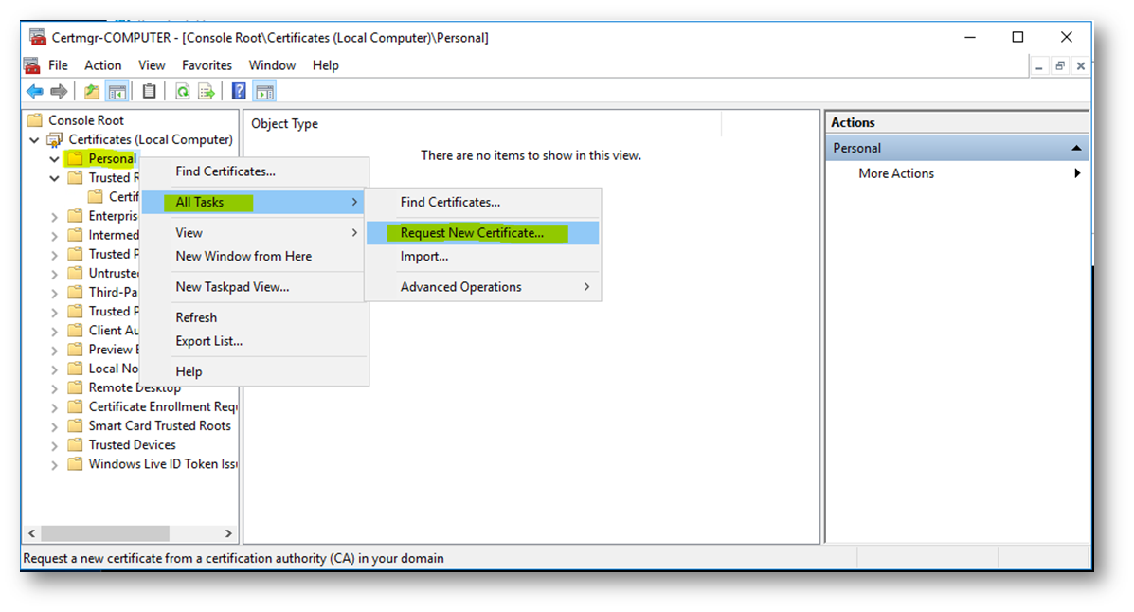The width and height of the screenshot is (1134, 612).
Task: Click folder icon of Client Au node
Action: pos(75,330)
